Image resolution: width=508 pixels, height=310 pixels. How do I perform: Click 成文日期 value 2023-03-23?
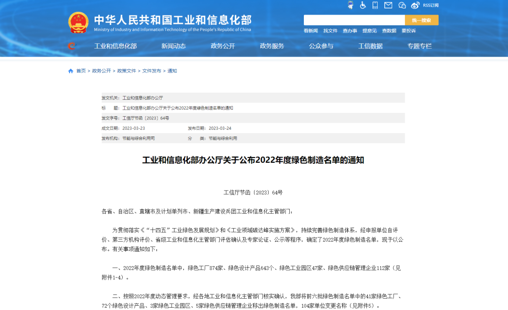(134, 128)
